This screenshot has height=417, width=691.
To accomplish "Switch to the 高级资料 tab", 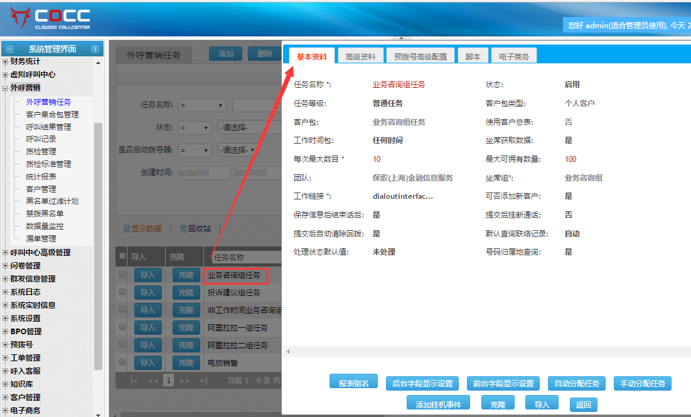I will (x=360, y=56).
